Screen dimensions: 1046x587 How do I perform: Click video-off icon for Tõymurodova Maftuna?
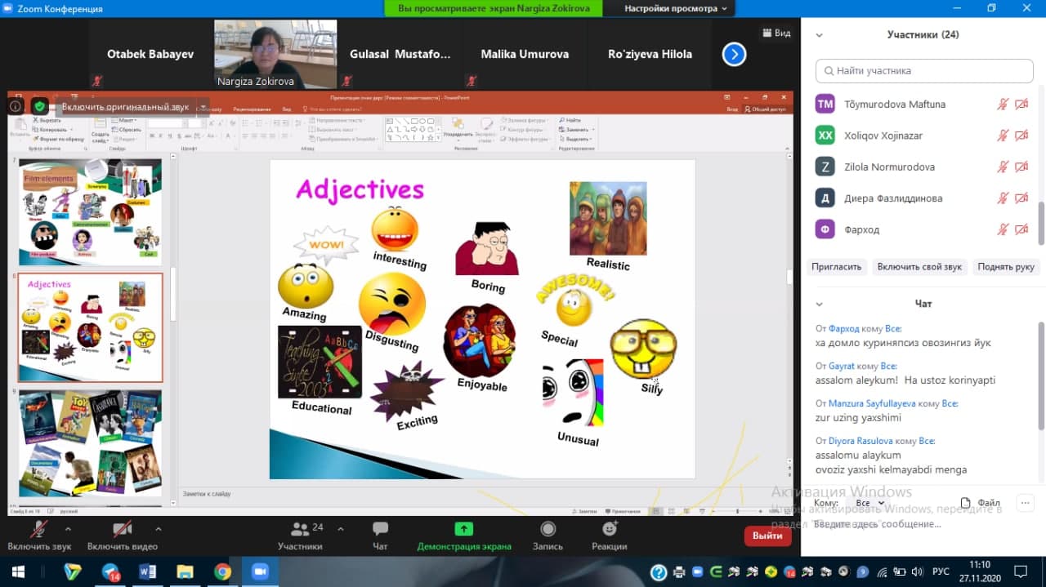1021,105
